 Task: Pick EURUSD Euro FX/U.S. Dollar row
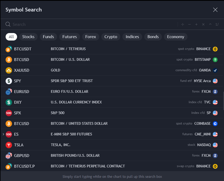107,92
